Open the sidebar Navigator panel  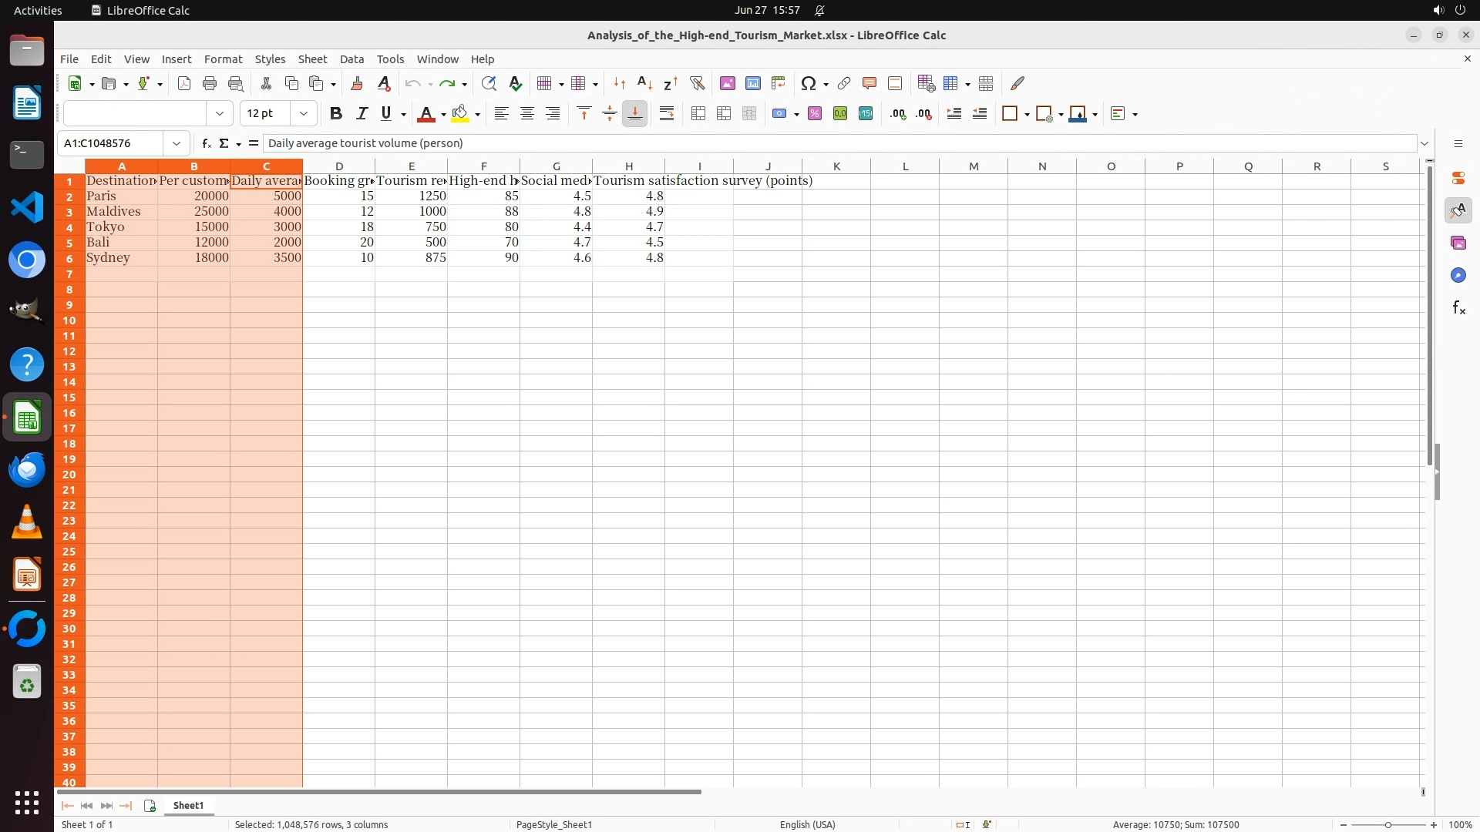click(x=1458, y=276)
